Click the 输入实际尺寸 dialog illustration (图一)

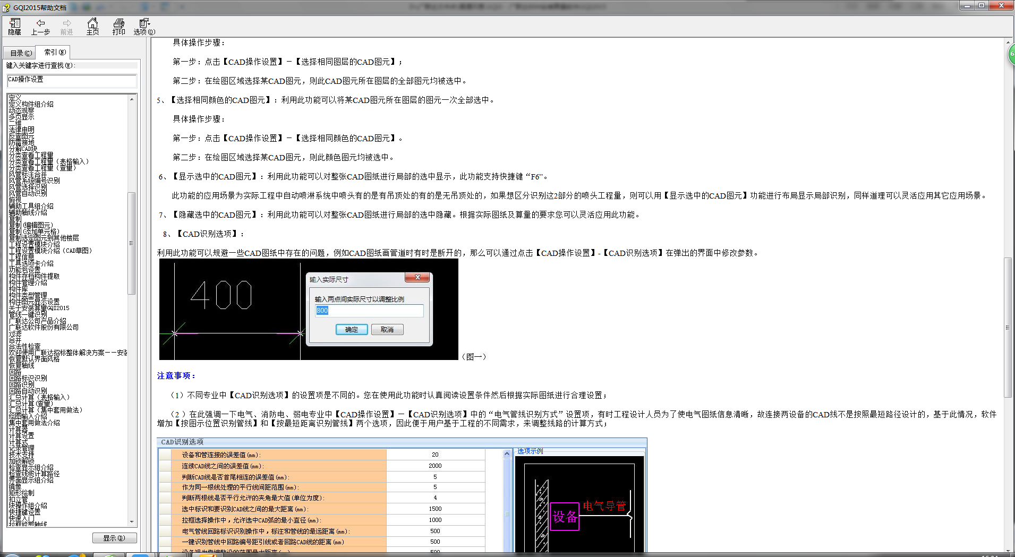[309, 310]
